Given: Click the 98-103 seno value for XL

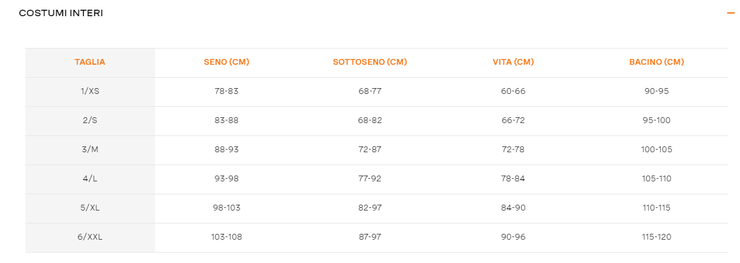Looking at the screenshot, I should click(227, 209).
